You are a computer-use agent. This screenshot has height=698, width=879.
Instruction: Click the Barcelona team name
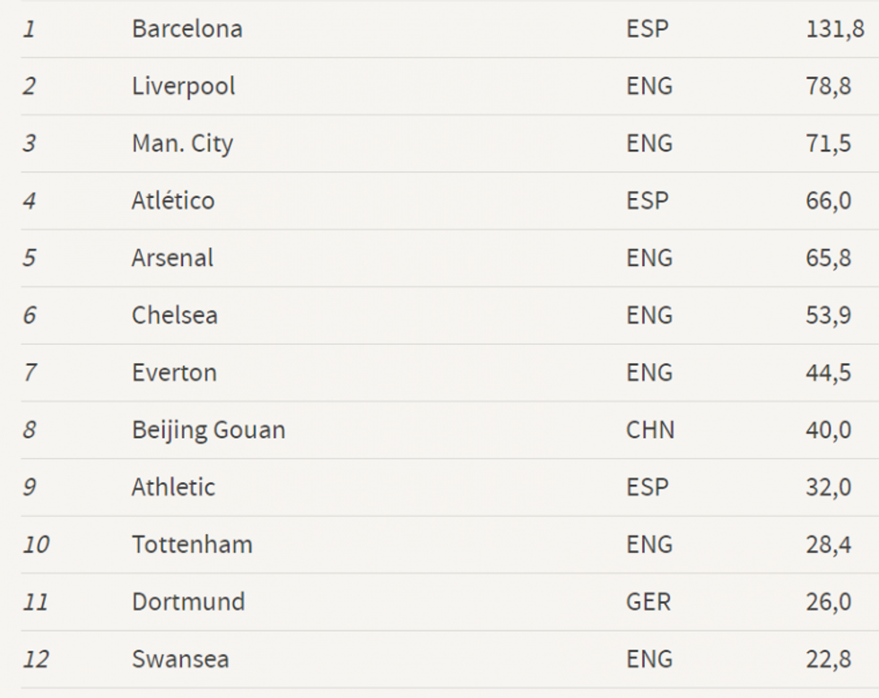click(187, 29)
